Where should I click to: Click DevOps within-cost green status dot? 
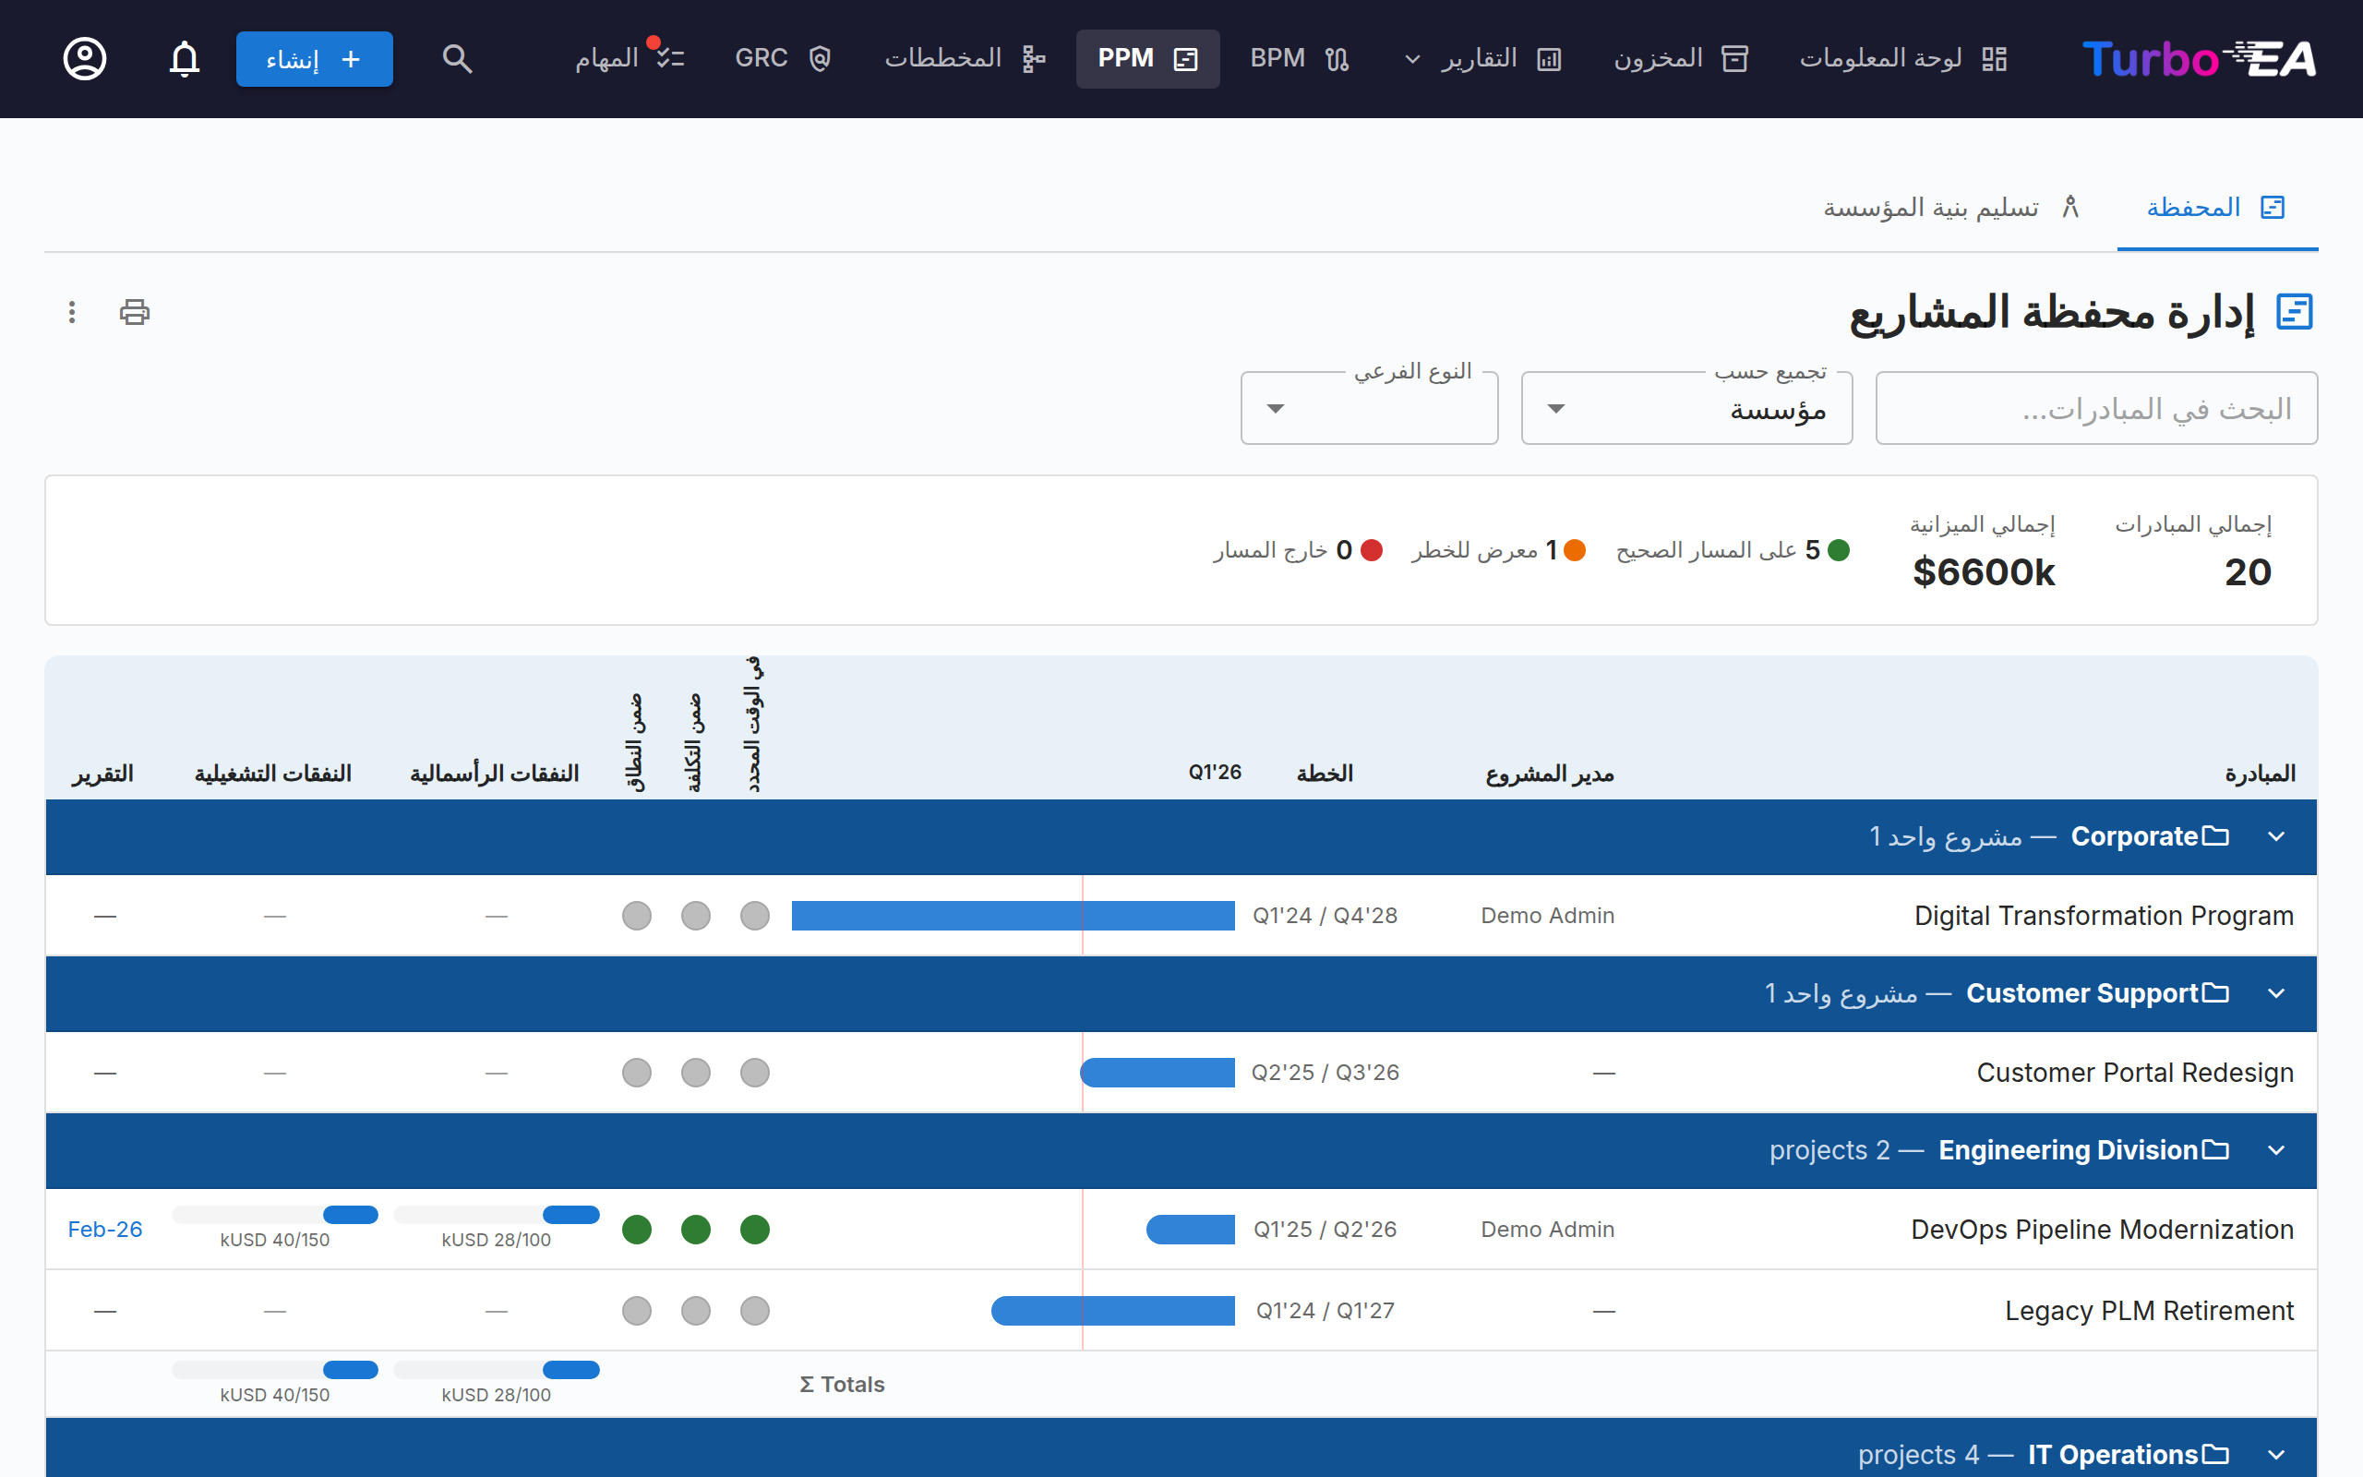[x=696, y=1229]
